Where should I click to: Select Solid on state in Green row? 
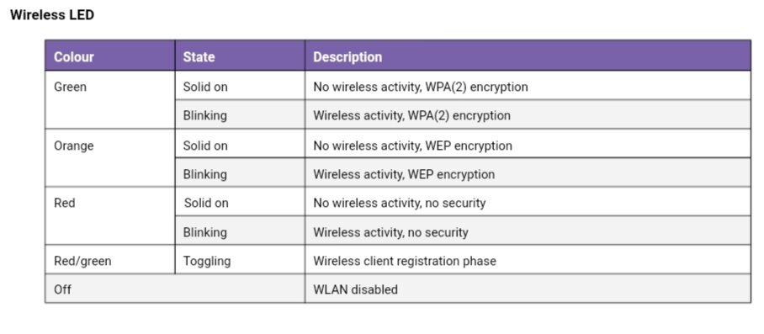[240, 86]
